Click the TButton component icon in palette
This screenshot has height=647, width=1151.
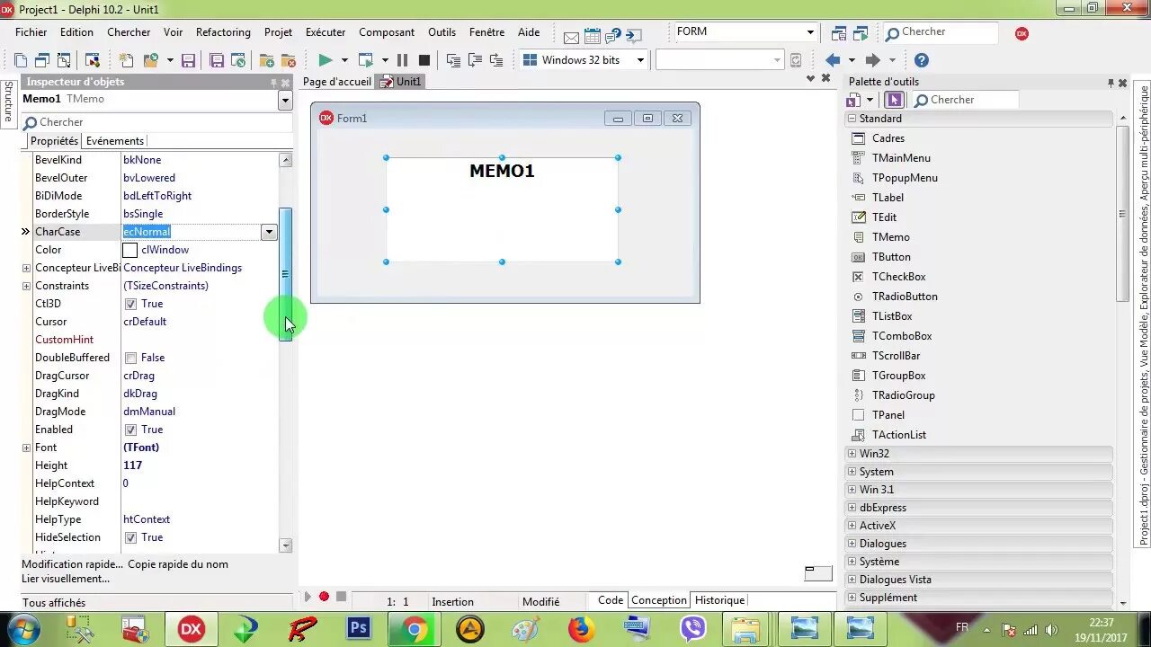coord(858,257)
